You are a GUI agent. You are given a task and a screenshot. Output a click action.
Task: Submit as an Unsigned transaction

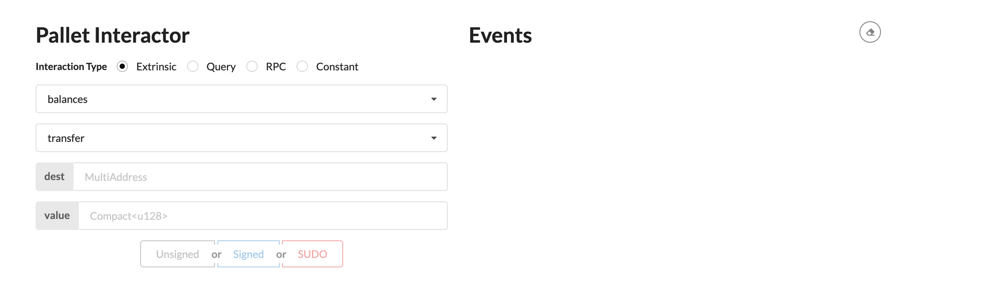pos(177,254)
